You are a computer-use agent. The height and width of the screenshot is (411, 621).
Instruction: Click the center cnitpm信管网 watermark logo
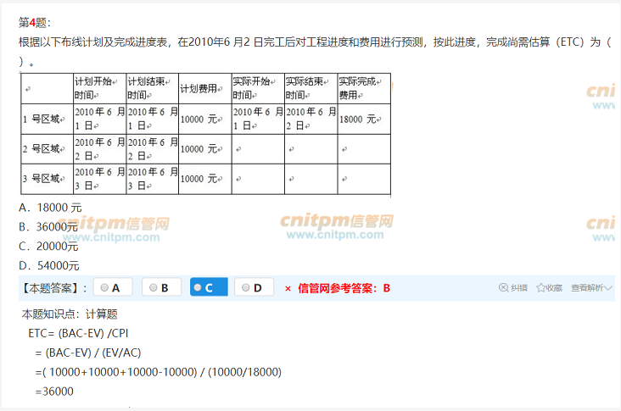[x=337, y=223]
